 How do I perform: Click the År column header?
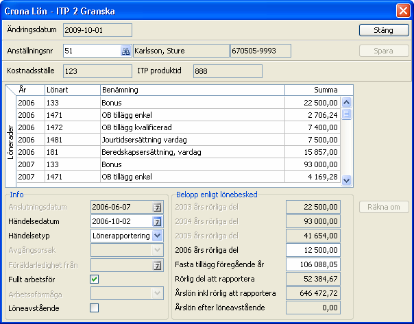[x=31, y=90]
